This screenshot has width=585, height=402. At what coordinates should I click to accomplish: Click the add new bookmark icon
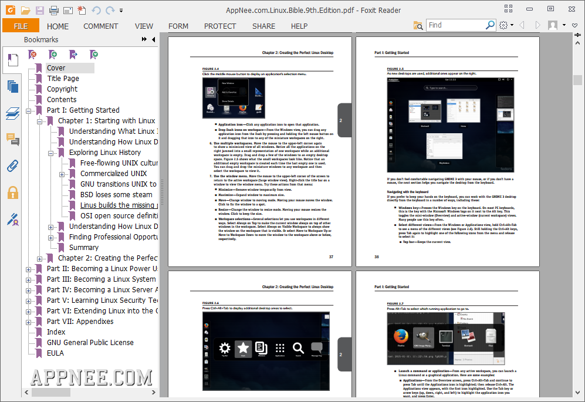click(53, 55)
